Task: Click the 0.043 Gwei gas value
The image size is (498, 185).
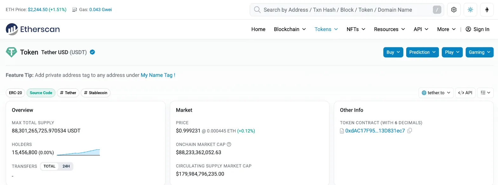Action: tap(100, 10)
